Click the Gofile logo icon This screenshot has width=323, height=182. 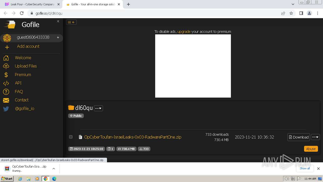(9, 25)
